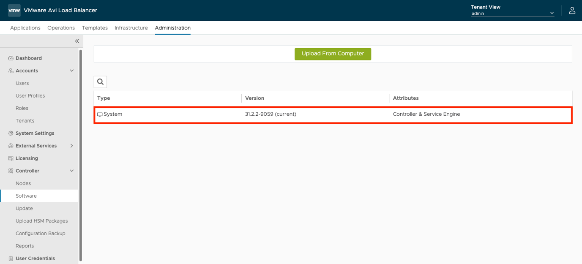
Task: Click the Controller & Service Engine cell
Action: pyautogui.click(x=426, y=114)
